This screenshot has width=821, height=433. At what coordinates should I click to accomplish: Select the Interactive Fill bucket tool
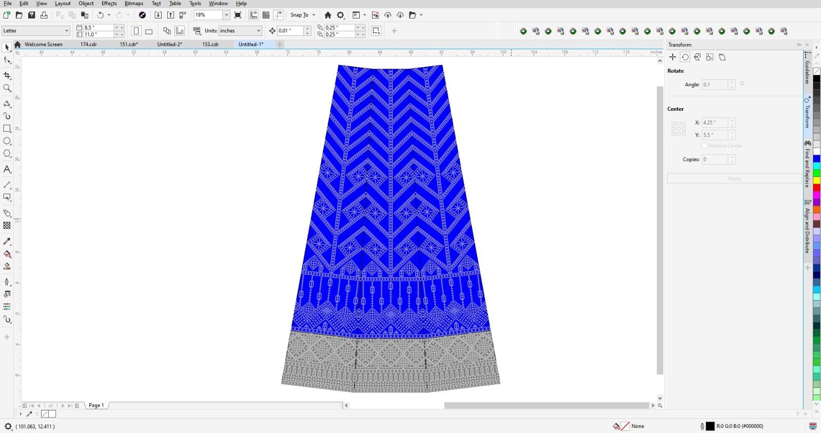[x=7, y=254]
